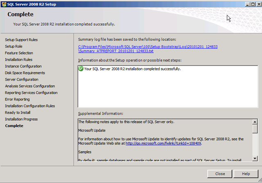This screenshot has height=183, width=262.
Task: Minimize the SQL Server Setup window
Action: [x=247, y=4]
